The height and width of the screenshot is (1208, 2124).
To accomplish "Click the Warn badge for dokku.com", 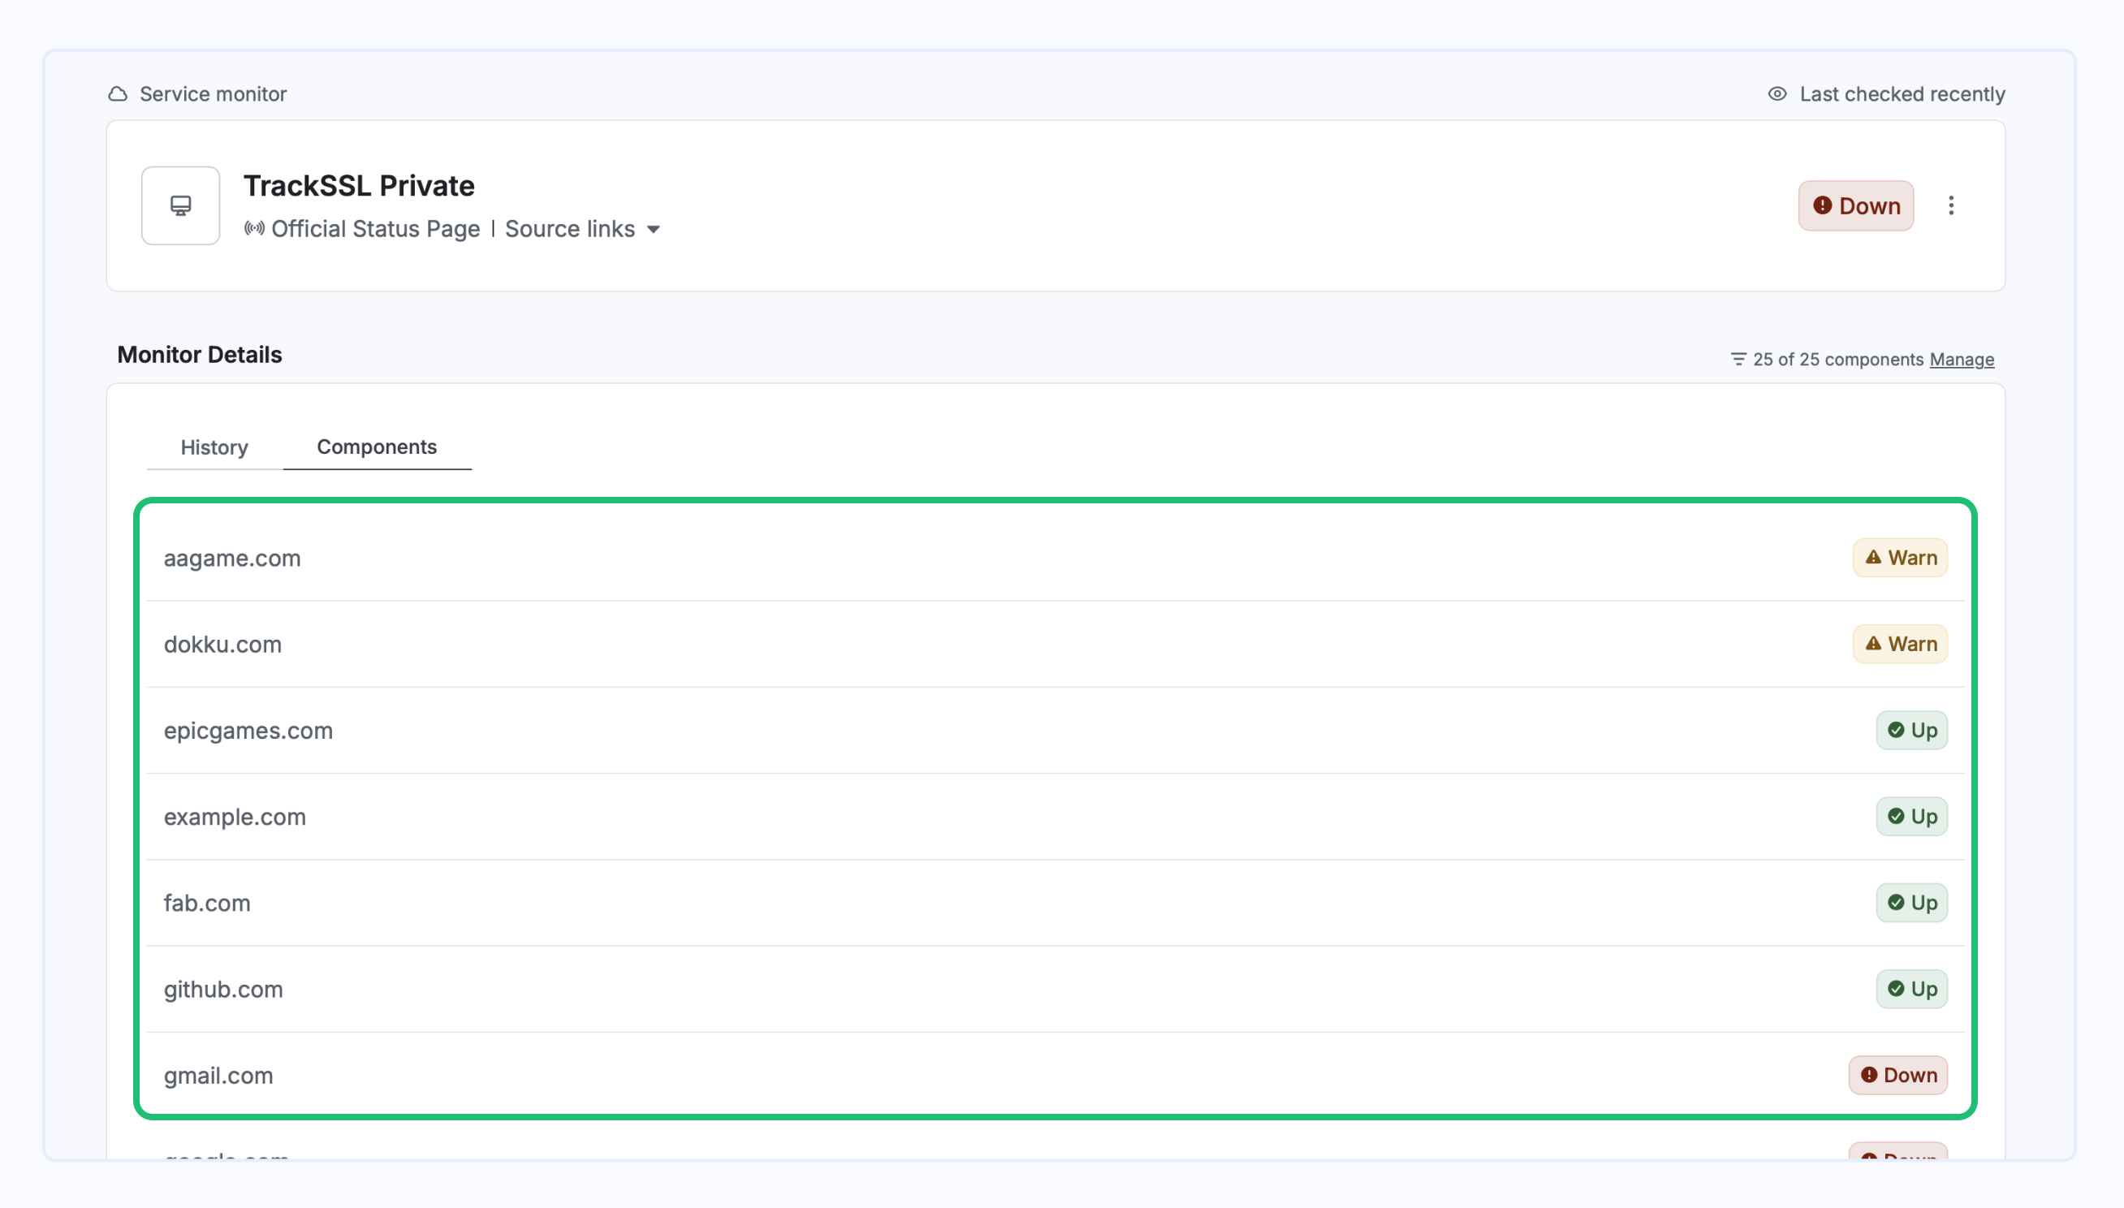I will [x=1901, y=644].
